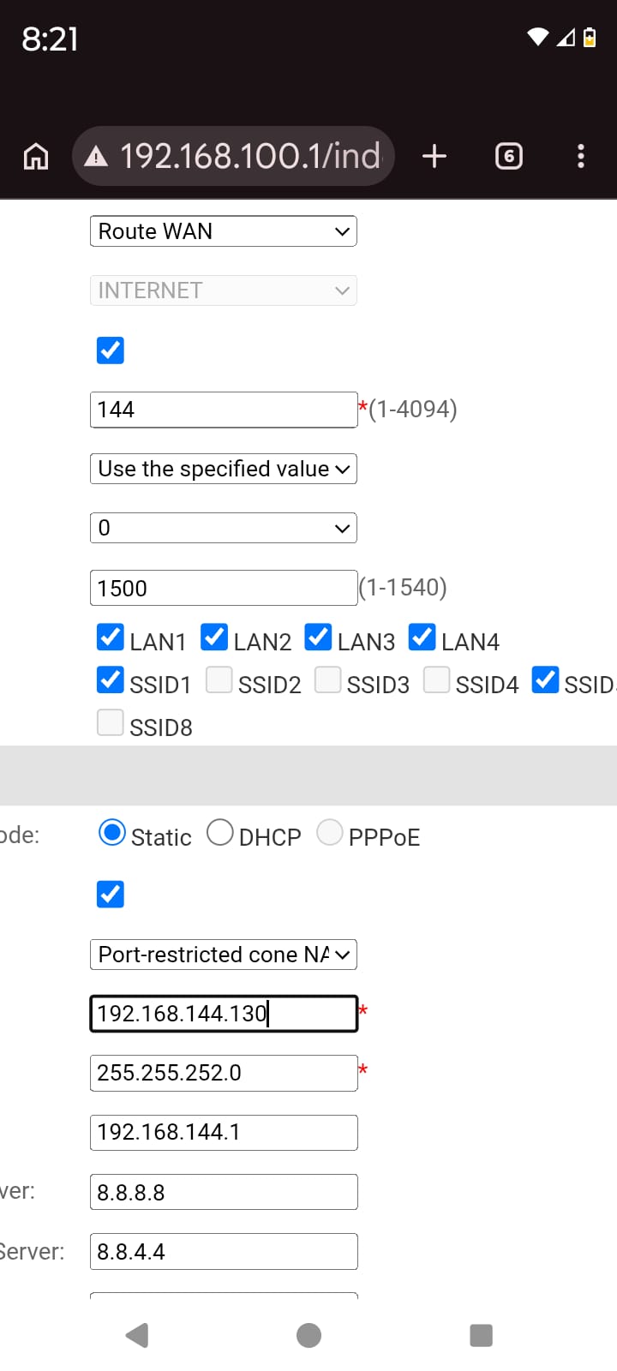This screenshot has height=1371, width=617.
Task: Enable the SSID2 checkbox
Action: tap(219, 680)
